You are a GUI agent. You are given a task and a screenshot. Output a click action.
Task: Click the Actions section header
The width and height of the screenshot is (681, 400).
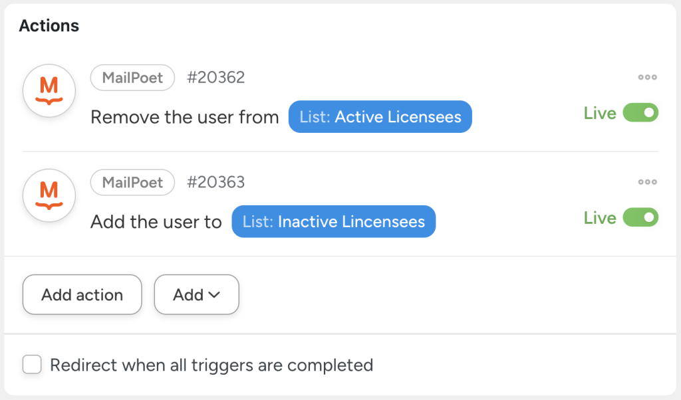click(x=49, y=25)
